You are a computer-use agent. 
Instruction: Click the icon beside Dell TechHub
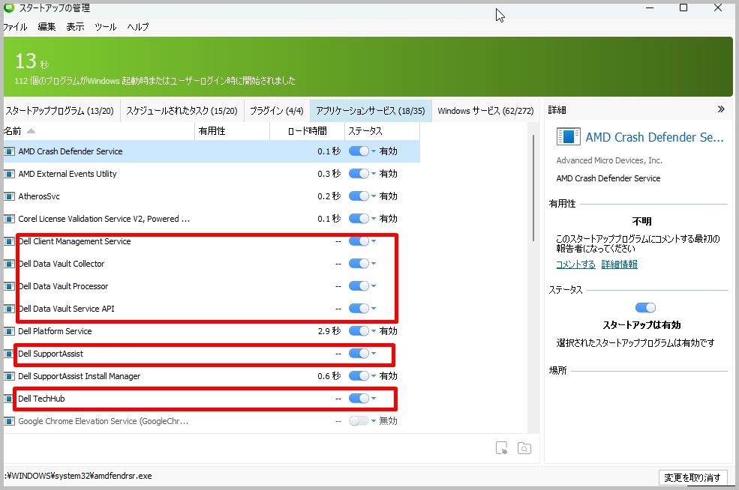[x=9, y=399]
